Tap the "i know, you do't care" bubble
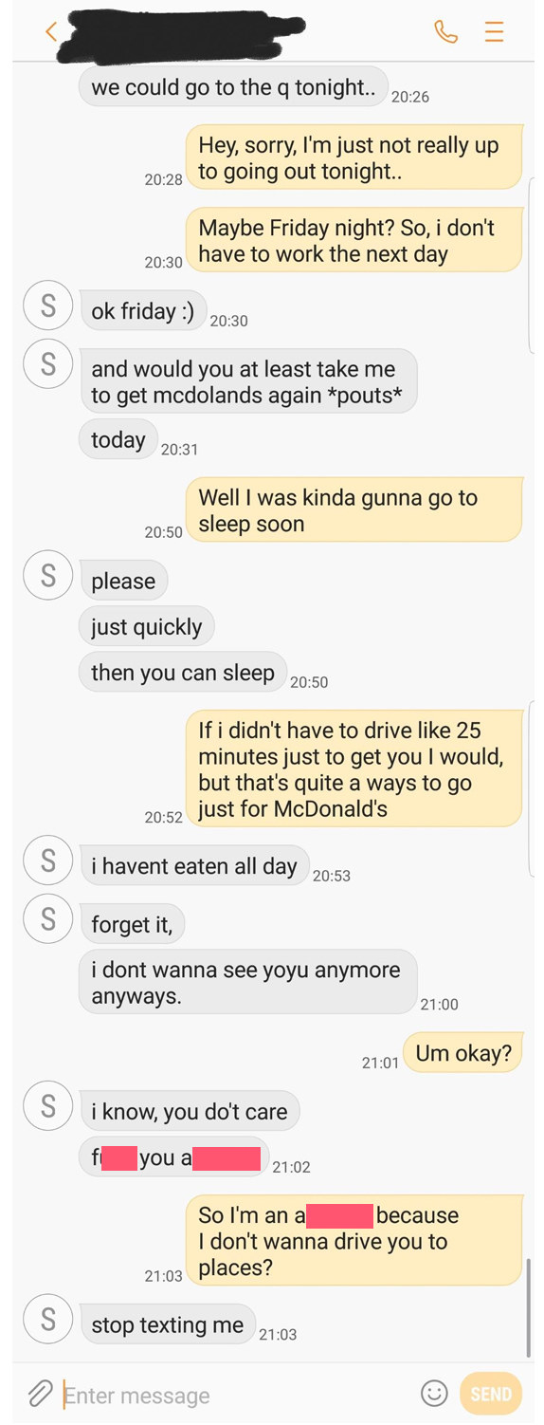This screenshot has width=544, height=1425. [x=190, y=1112]
